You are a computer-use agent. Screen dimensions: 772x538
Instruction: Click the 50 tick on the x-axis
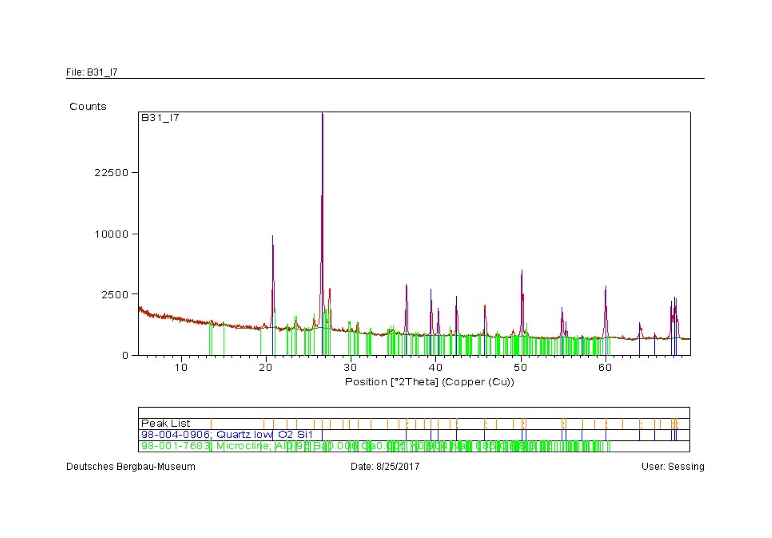[520, 367]
